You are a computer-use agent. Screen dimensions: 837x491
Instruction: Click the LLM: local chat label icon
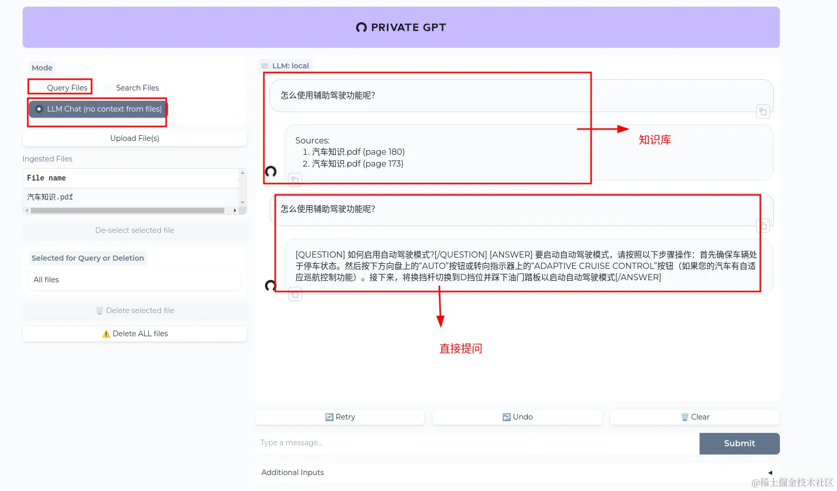(265, 66)
